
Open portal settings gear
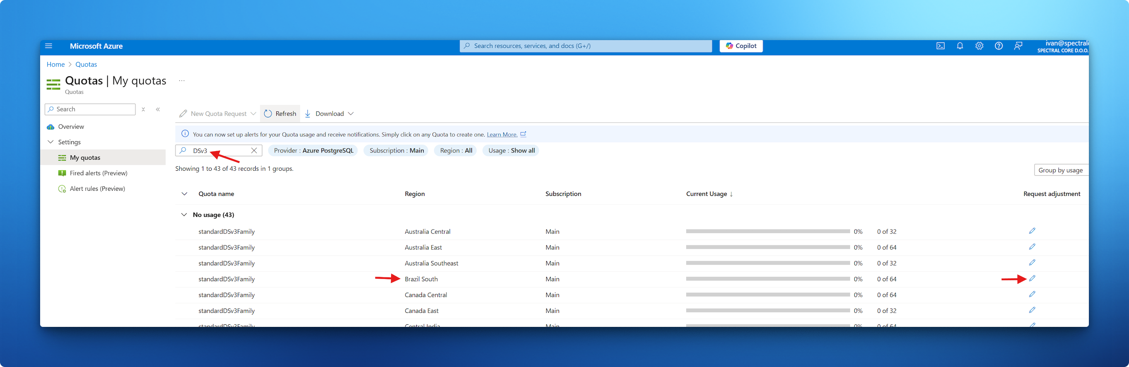tap(979, 46)
